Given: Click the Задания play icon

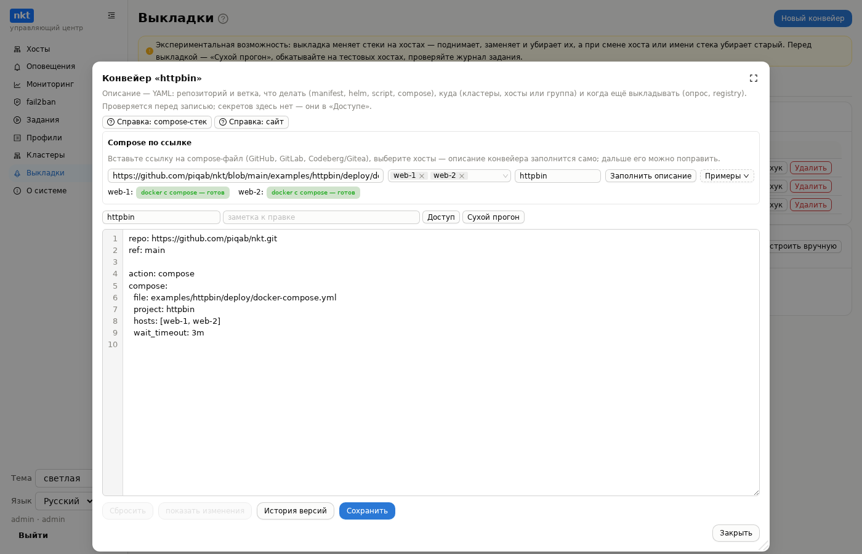Looking at the screenshot, I should click(17, 120).
